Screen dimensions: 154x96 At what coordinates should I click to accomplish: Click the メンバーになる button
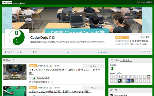click(145, 51)
